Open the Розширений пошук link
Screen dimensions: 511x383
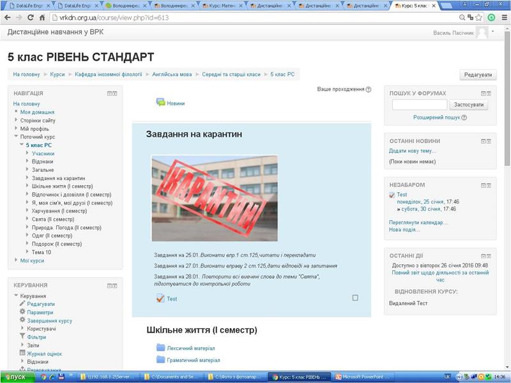437,117
